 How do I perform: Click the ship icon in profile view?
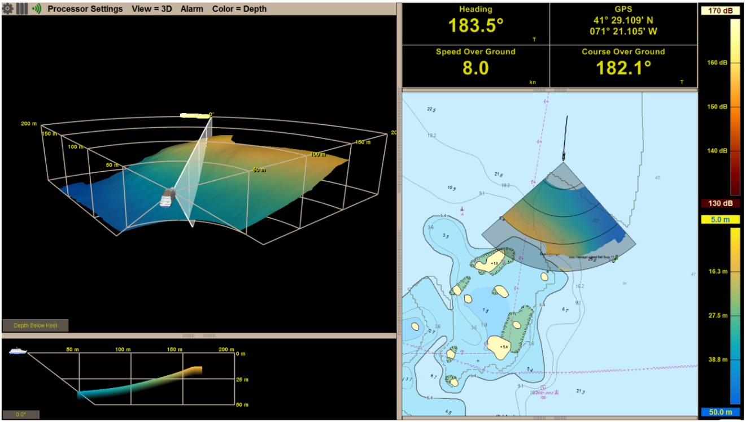pos(18,351)
